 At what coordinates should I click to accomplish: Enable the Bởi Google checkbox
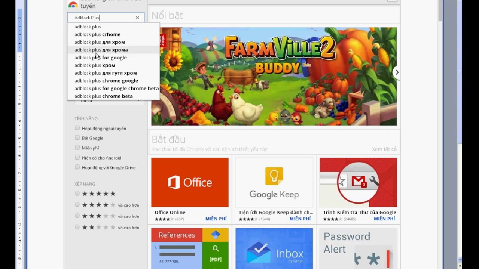pyautogui.click(x=77, y=138)
